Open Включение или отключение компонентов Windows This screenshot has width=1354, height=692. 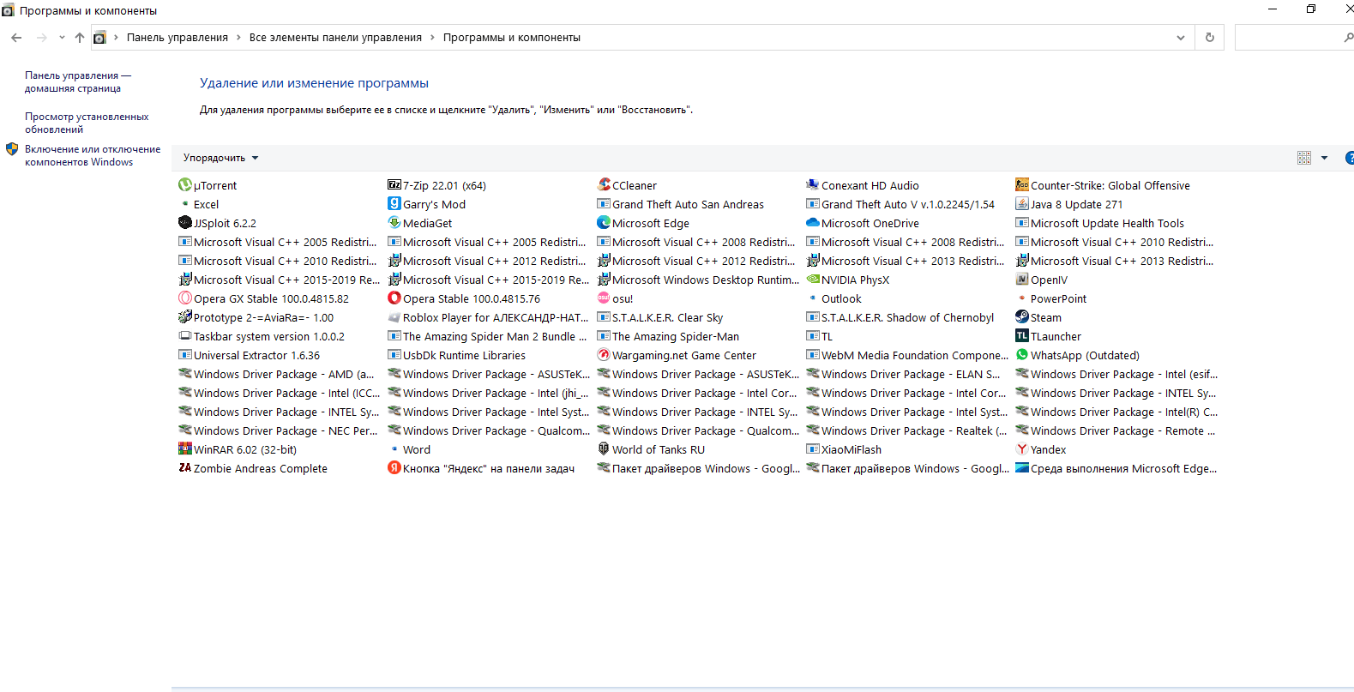tap(93, 155)
